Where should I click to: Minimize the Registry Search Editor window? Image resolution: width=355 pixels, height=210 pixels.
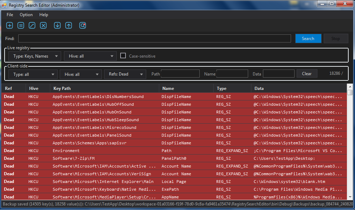(322, 4)
